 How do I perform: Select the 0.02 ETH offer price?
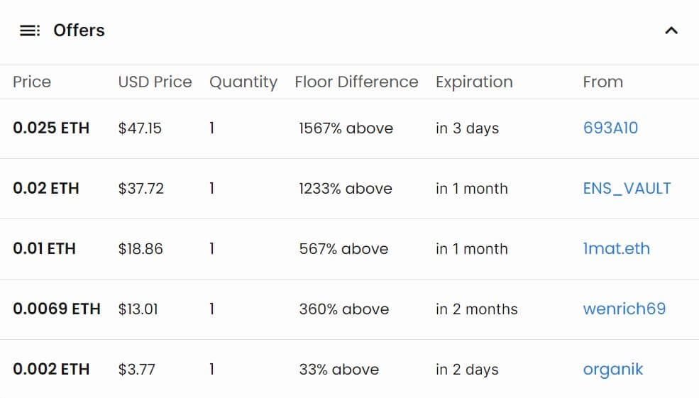(x=46, y=189)
